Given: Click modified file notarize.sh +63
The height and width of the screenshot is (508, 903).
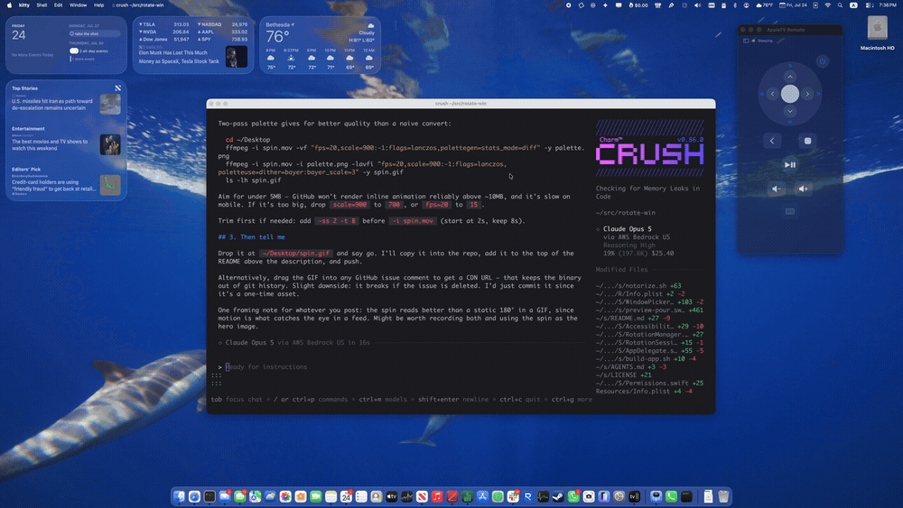Looking at the screenshot, I should click(638, 286).
